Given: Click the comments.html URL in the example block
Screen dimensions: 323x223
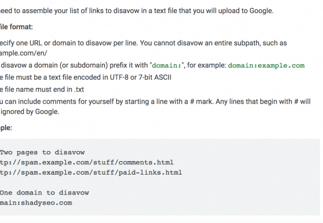Looking at the screenshot, I should point(86,162).
